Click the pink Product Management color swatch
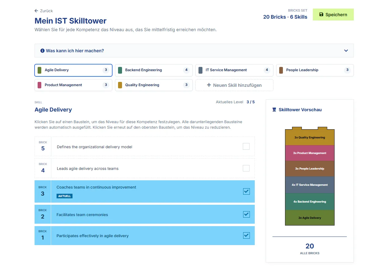Screen dimensions: 389x268 click(39, 85)
